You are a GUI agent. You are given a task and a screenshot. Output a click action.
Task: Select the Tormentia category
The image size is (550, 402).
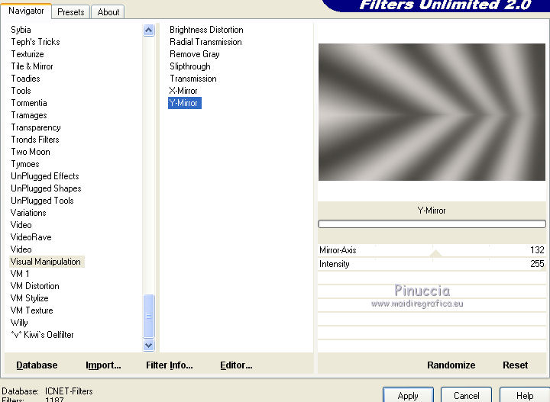point(29,103)
